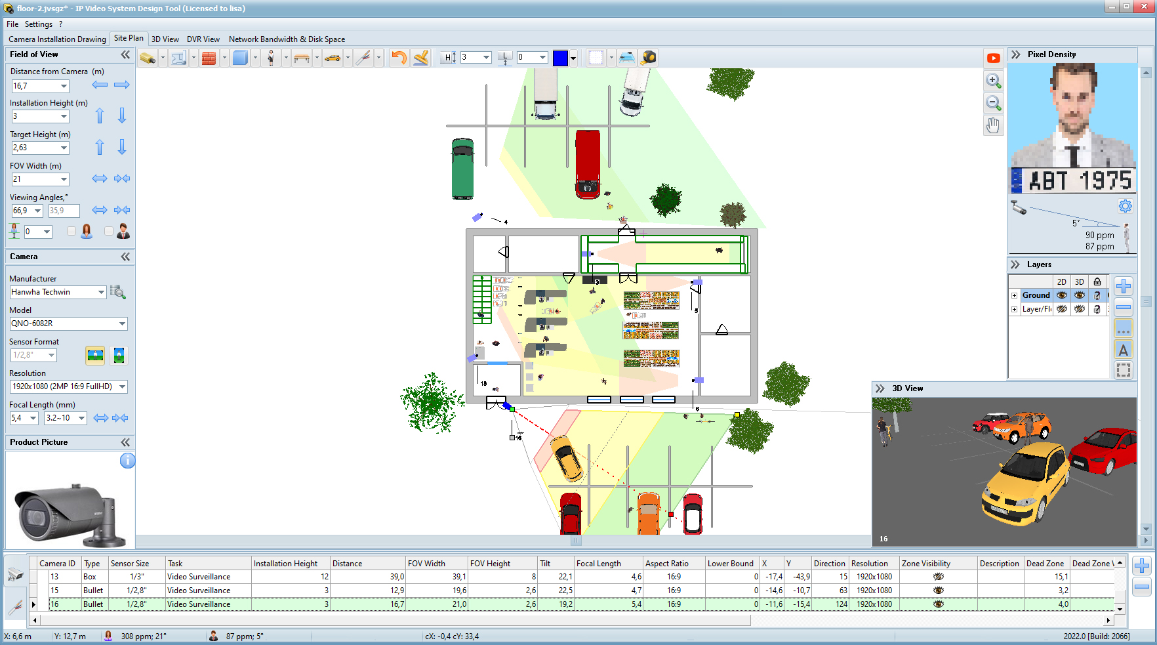Toggle the lock on the Ground layer
The image size is (1157, 645).
[1096, 295]
